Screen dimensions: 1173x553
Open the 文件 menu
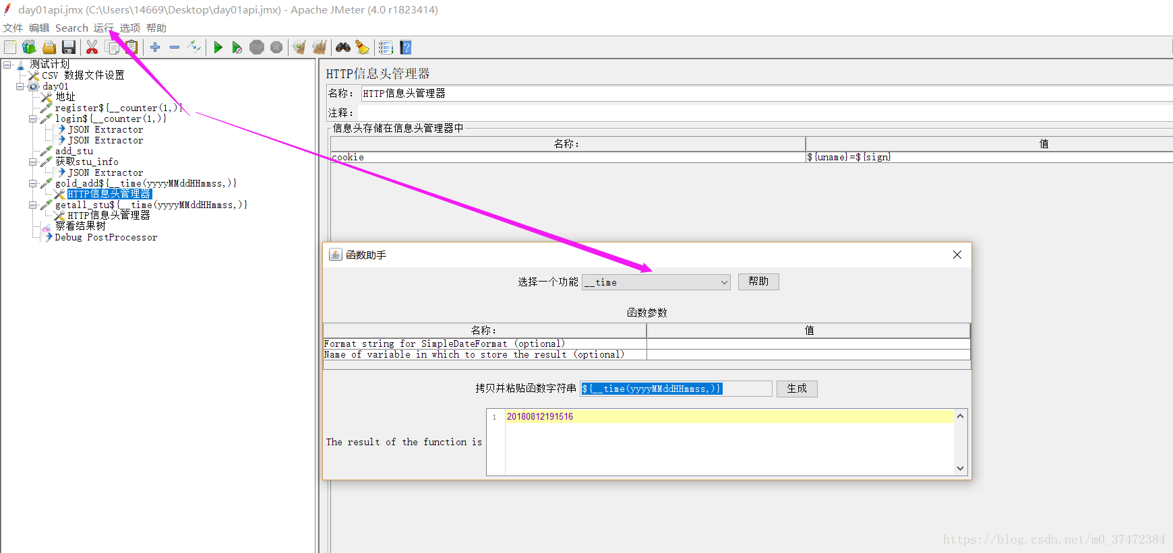(13, 28)
